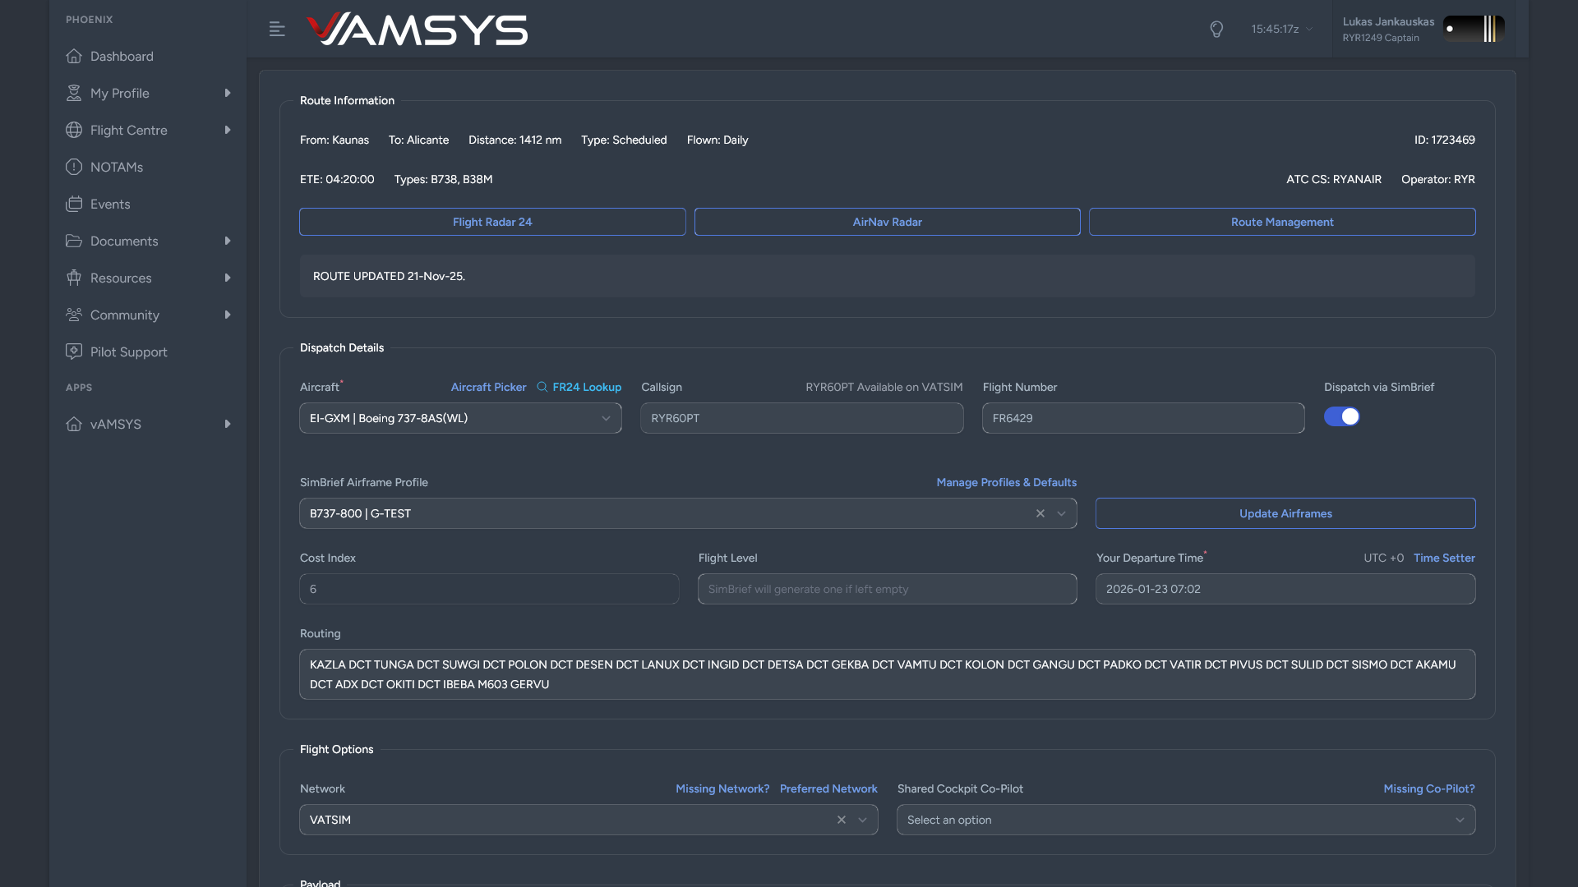Click the hamburger menu collapse icon
The width and height of the screenshot is (1578, 887).
click(x=277, y=30)
